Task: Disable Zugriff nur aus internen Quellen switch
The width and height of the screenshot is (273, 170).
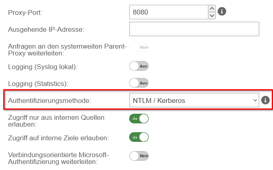Action: point(139,119)
